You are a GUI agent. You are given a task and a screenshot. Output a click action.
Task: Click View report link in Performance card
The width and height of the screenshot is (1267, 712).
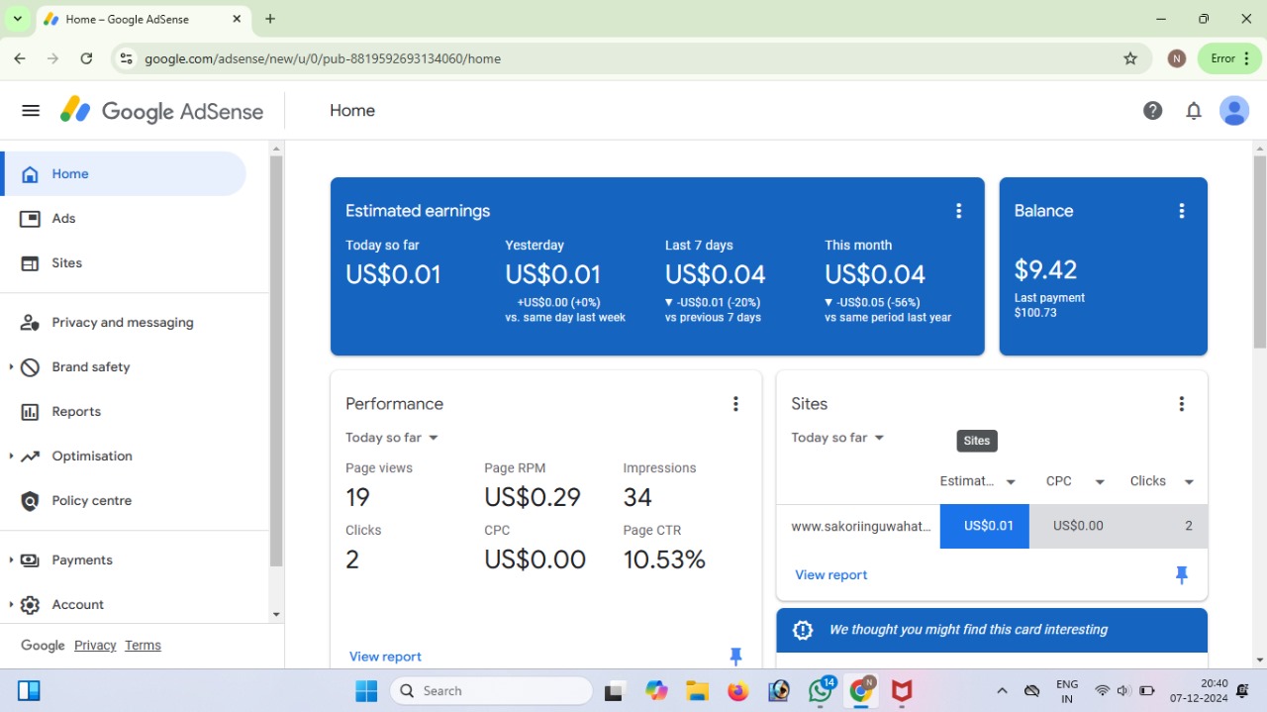tap(385, 657)
